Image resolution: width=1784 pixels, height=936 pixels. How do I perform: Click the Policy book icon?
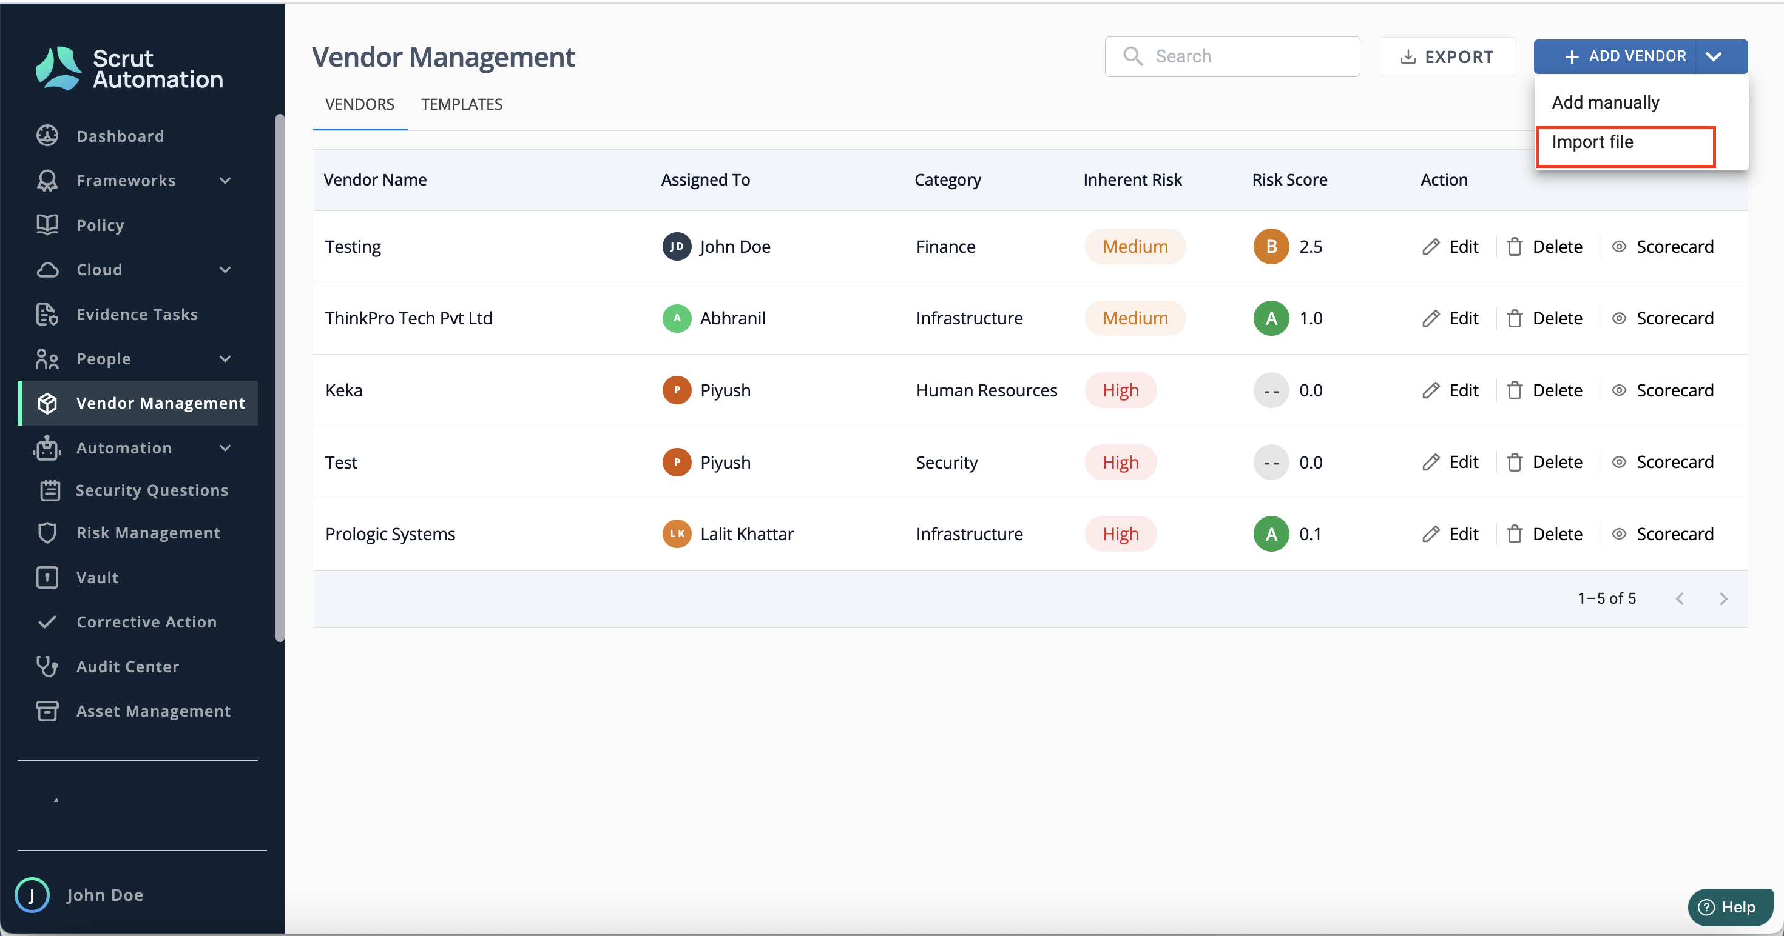pos(47,225)
